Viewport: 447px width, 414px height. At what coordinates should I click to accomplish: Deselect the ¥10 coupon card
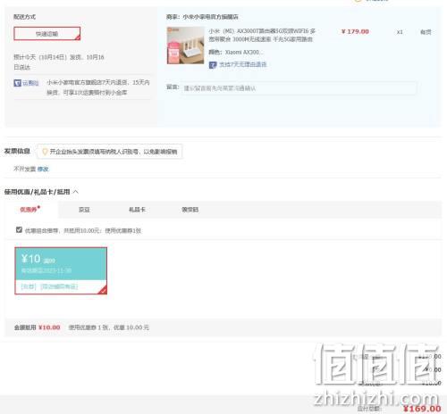61,270
